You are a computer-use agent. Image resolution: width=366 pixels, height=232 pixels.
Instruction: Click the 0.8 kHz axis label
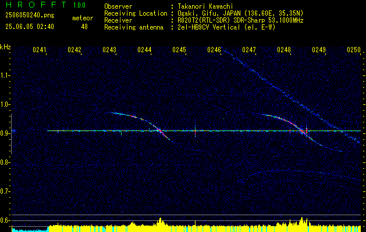(4, 162)
